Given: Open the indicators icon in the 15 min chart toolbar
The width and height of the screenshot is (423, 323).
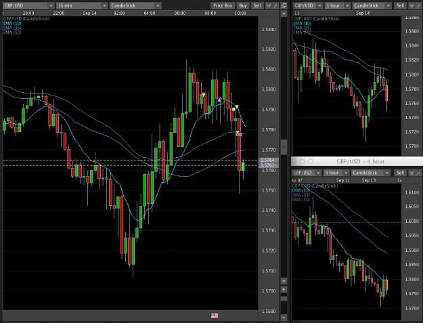Looking at the screenshot, I should click(269, 5).
